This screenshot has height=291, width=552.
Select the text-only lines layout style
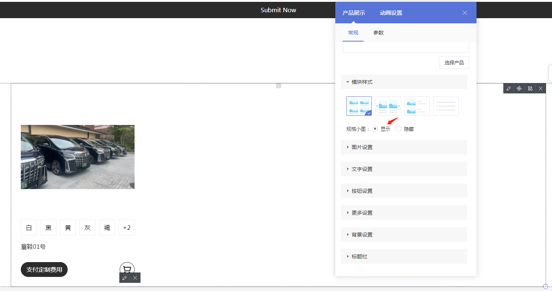[x=446, y=106]
